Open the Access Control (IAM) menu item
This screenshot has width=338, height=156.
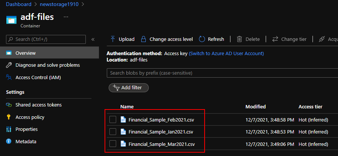tap(38, 78)
